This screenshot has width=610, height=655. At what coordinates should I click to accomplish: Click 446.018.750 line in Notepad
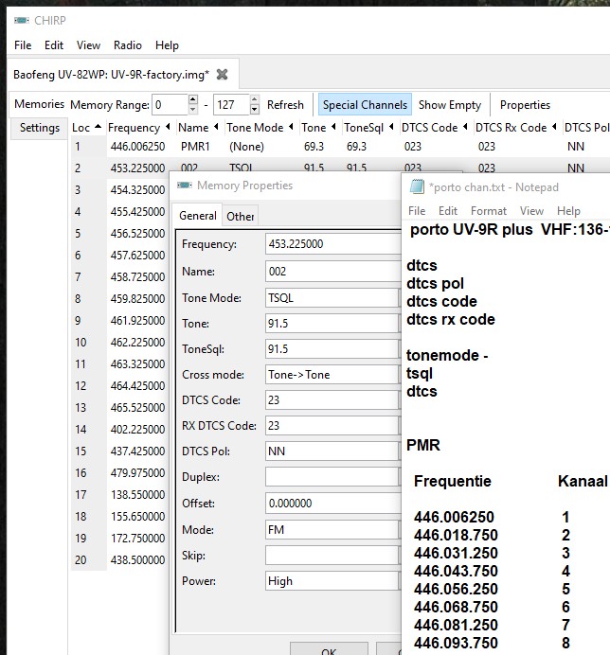tap(456, 535)
